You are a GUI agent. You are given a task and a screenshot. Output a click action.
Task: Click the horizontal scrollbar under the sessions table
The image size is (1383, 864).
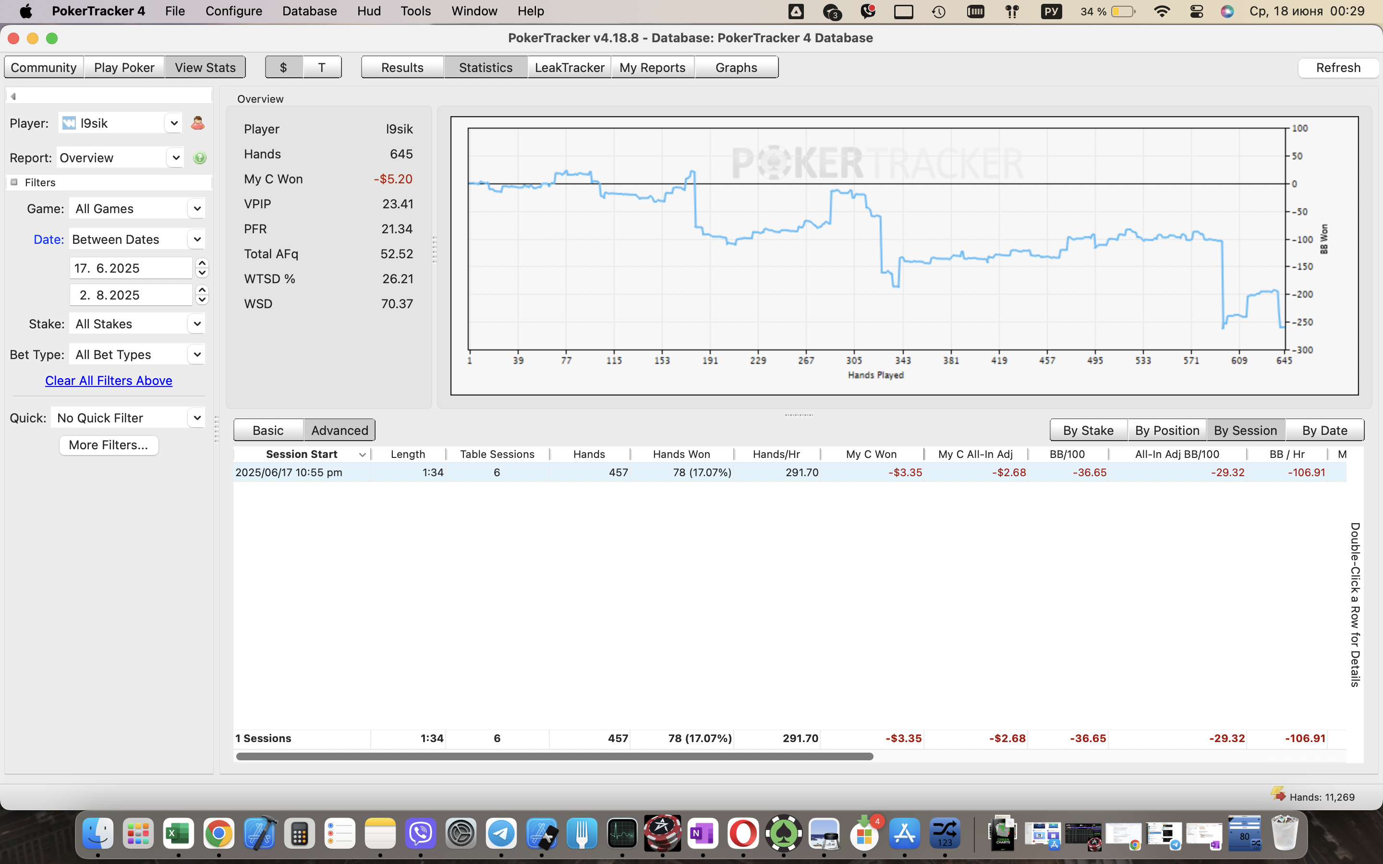tap(554, 756)
